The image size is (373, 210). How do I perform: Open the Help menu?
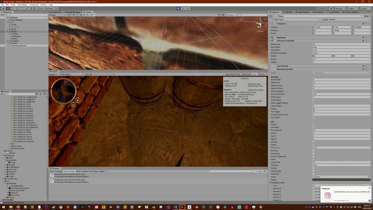pos(51,5)
